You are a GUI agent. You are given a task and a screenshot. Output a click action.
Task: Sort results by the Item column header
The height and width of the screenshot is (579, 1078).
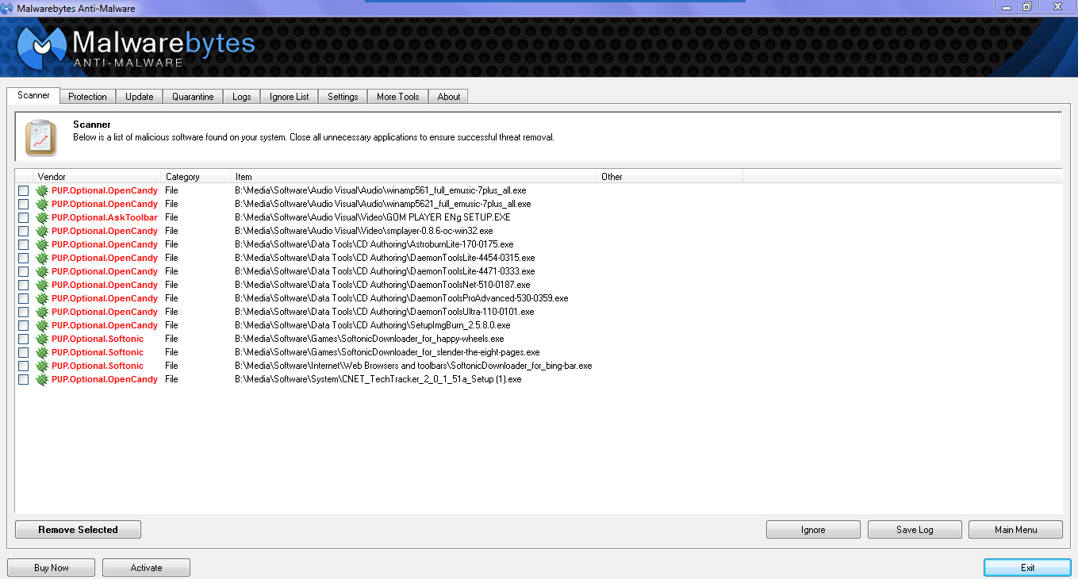coord(413,177)
